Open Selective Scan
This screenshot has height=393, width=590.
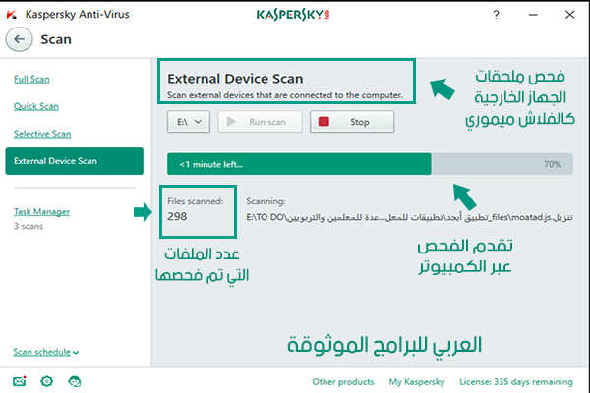click(42, 134)
